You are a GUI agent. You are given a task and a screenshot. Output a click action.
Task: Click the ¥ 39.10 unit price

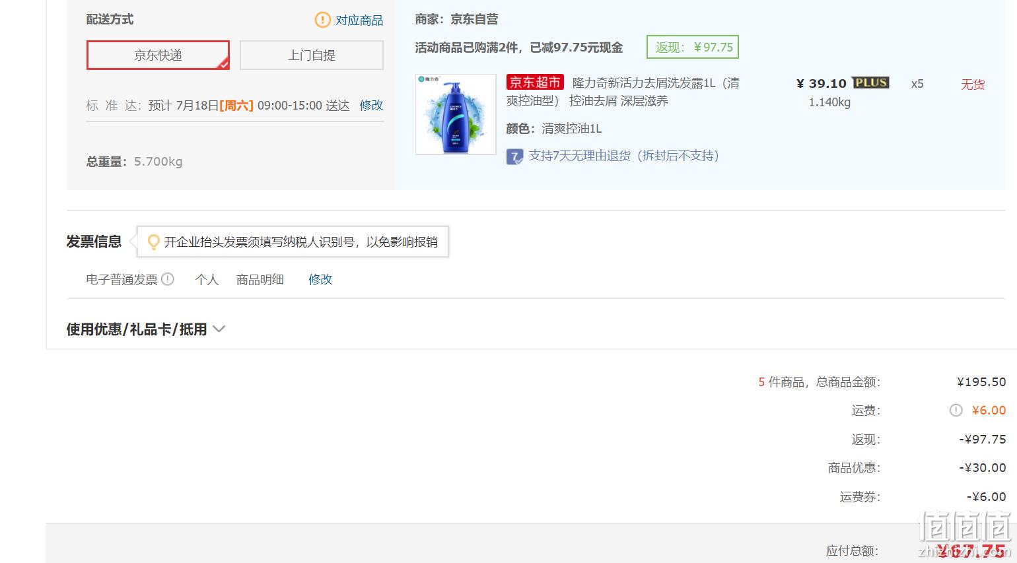click(x=821, y=83)
